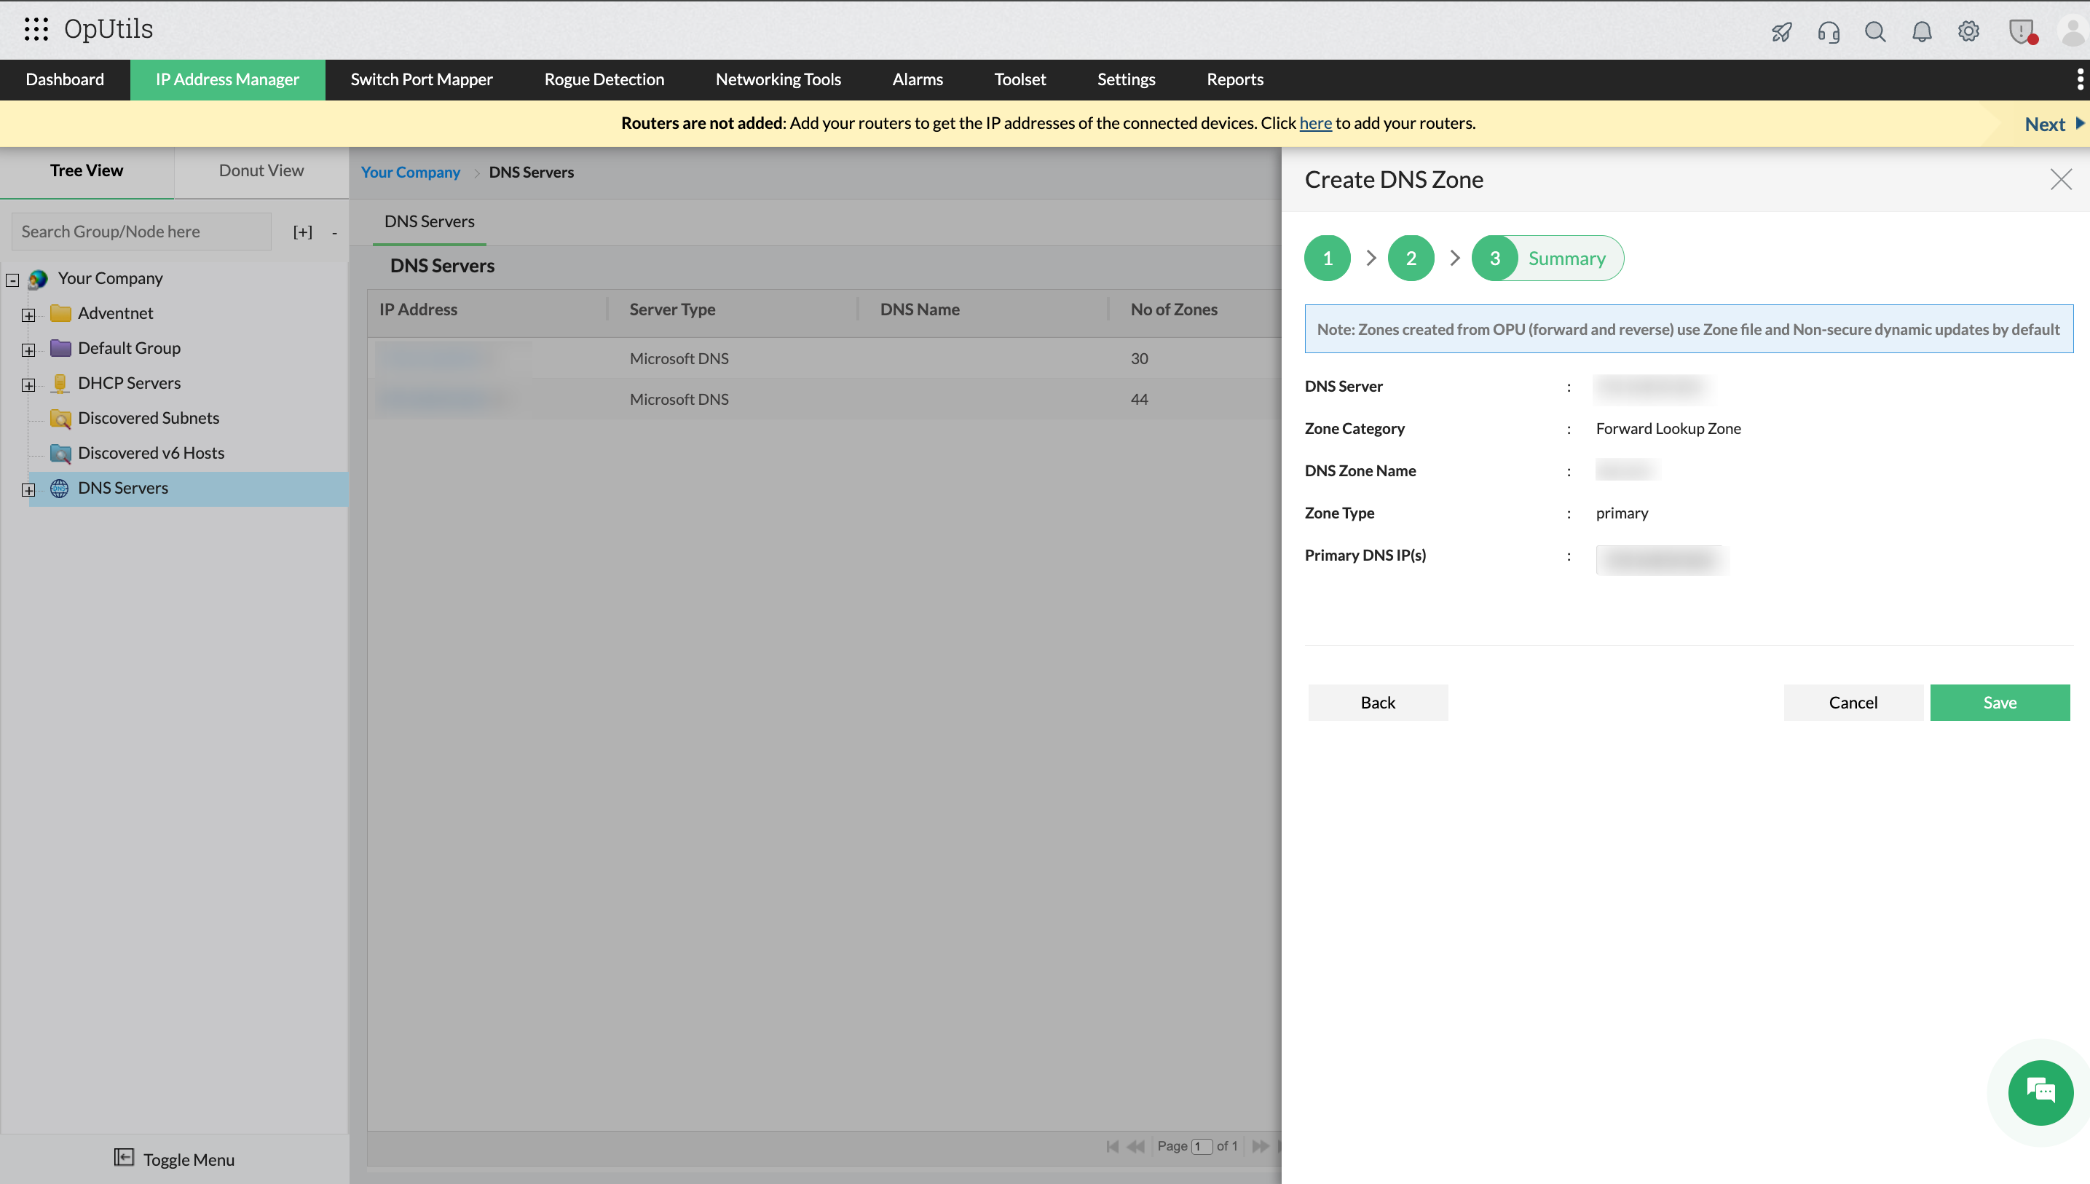Click the settings gear icon in header
2090x1184 pixels.
tap(1968, 32)
